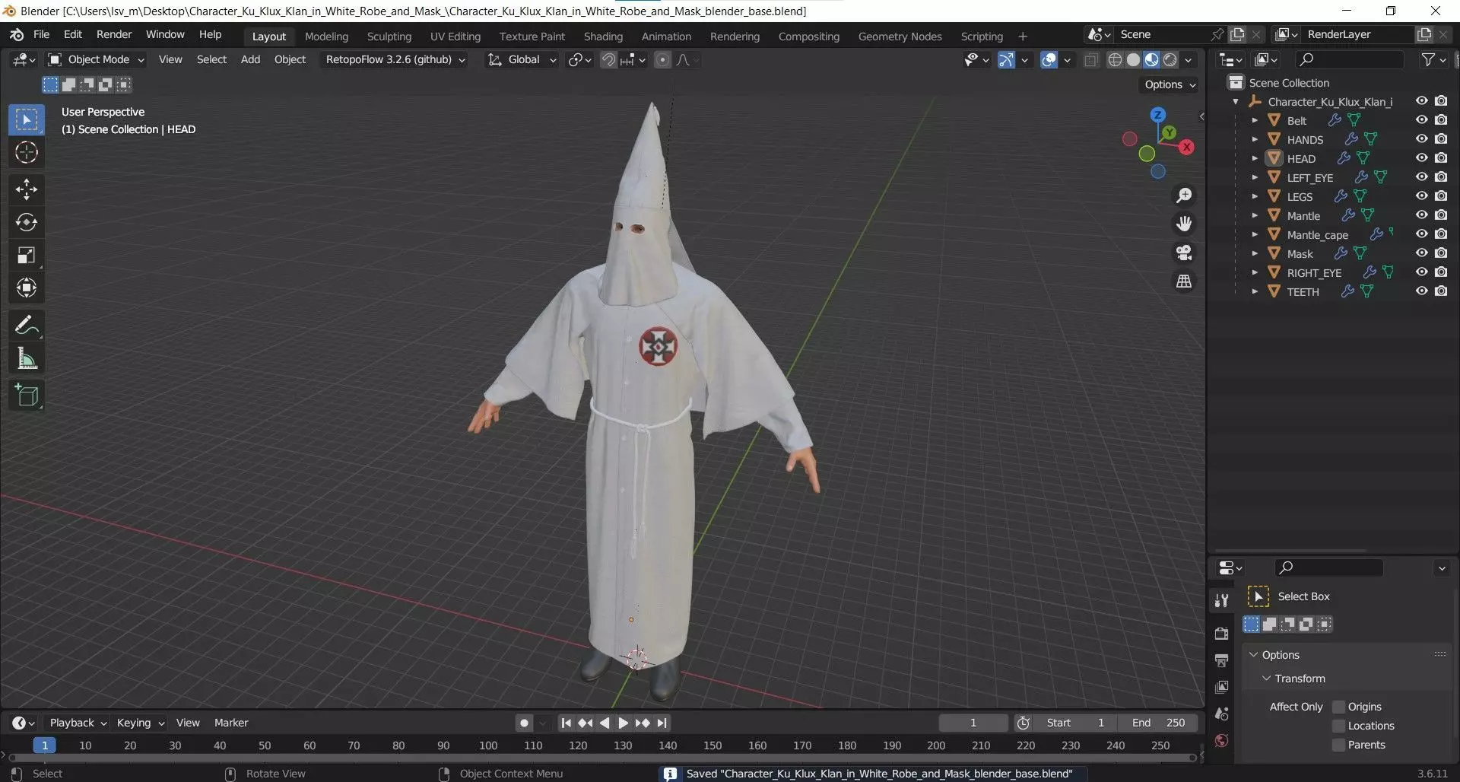
Task: Open the shading options dropdown arrow
Action: pyautogui.click(x=1189, y=60)
